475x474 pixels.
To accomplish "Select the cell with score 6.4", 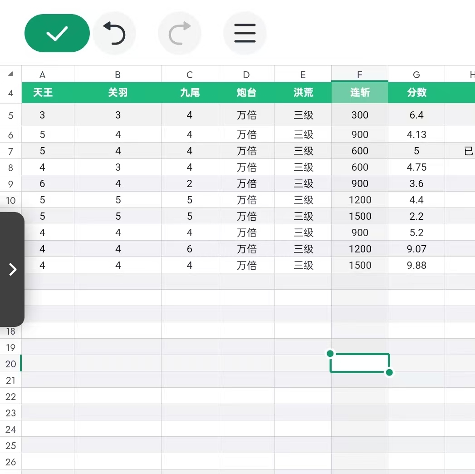I will coord(416,115).
